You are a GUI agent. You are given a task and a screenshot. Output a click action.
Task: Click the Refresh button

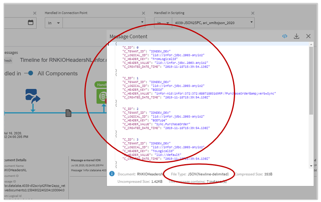8,60
